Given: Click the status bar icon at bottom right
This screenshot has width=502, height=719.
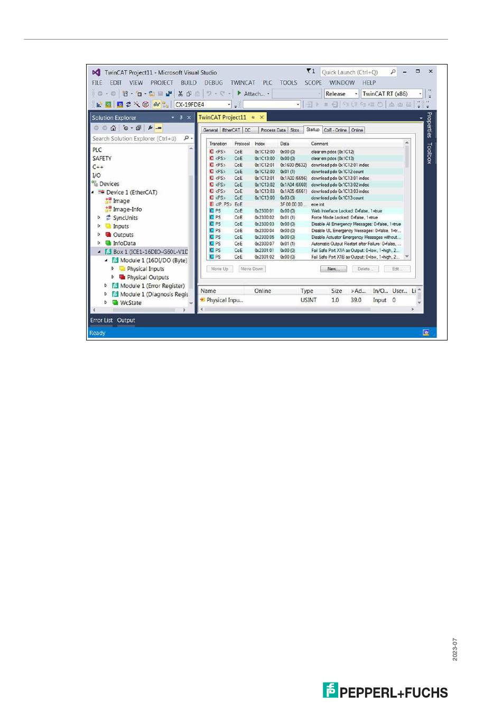Looking at the screenshot, I should tap(426, 333).
